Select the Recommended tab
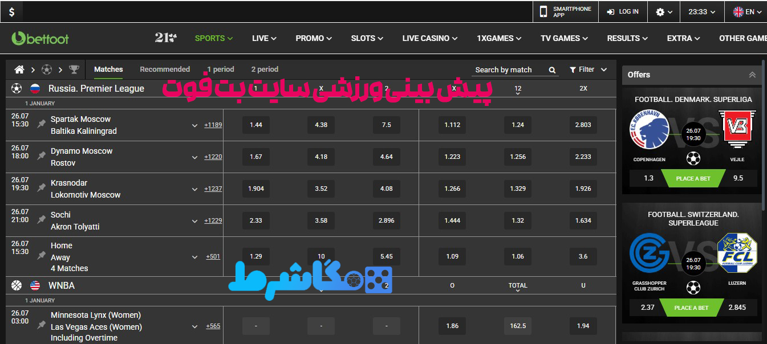The height and width of the screenshot is (344, 767). click(165, 69)
